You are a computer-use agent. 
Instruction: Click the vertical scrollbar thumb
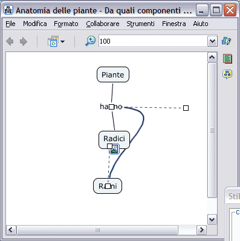pyautogui.click(x=212, y=130)
